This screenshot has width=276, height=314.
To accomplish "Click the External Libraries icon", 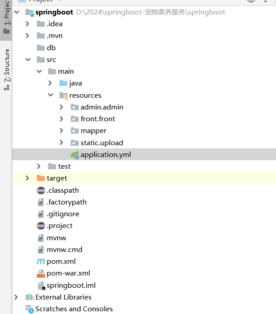I will (29, 297).
